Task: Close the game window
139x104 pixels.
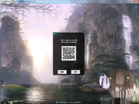Action: click(x=136, y=1)
